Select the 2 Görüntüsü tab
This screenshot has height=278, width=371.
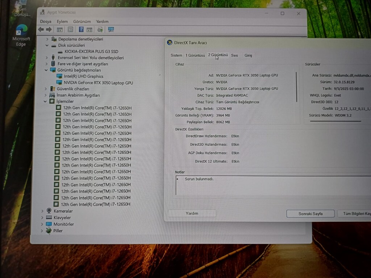(x=218, y=55)
